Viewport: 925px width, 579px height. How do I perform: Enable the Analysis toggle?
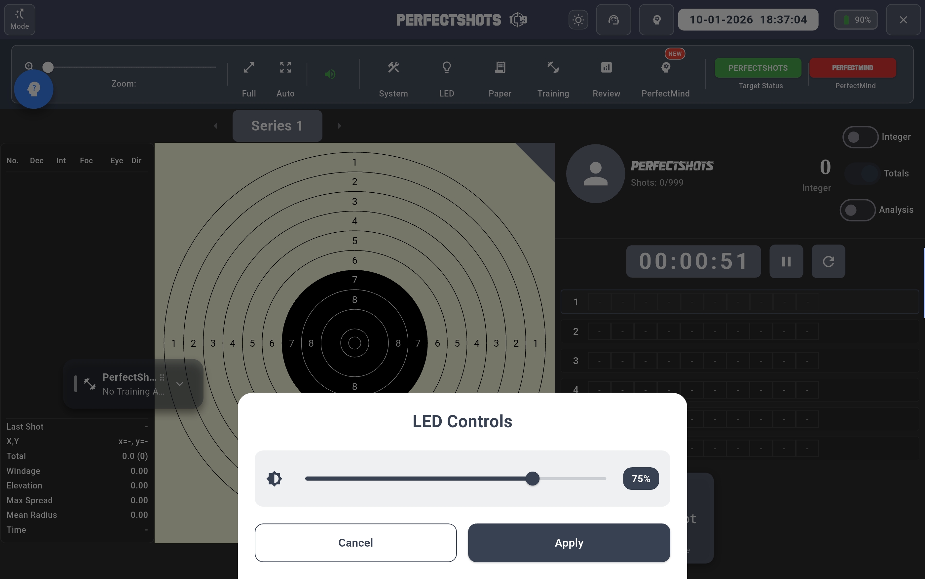coord(857,210)
